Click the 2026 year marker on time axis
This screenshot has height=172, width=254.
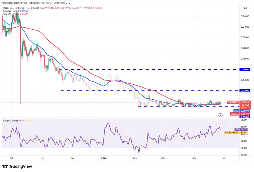pos(103,158)
